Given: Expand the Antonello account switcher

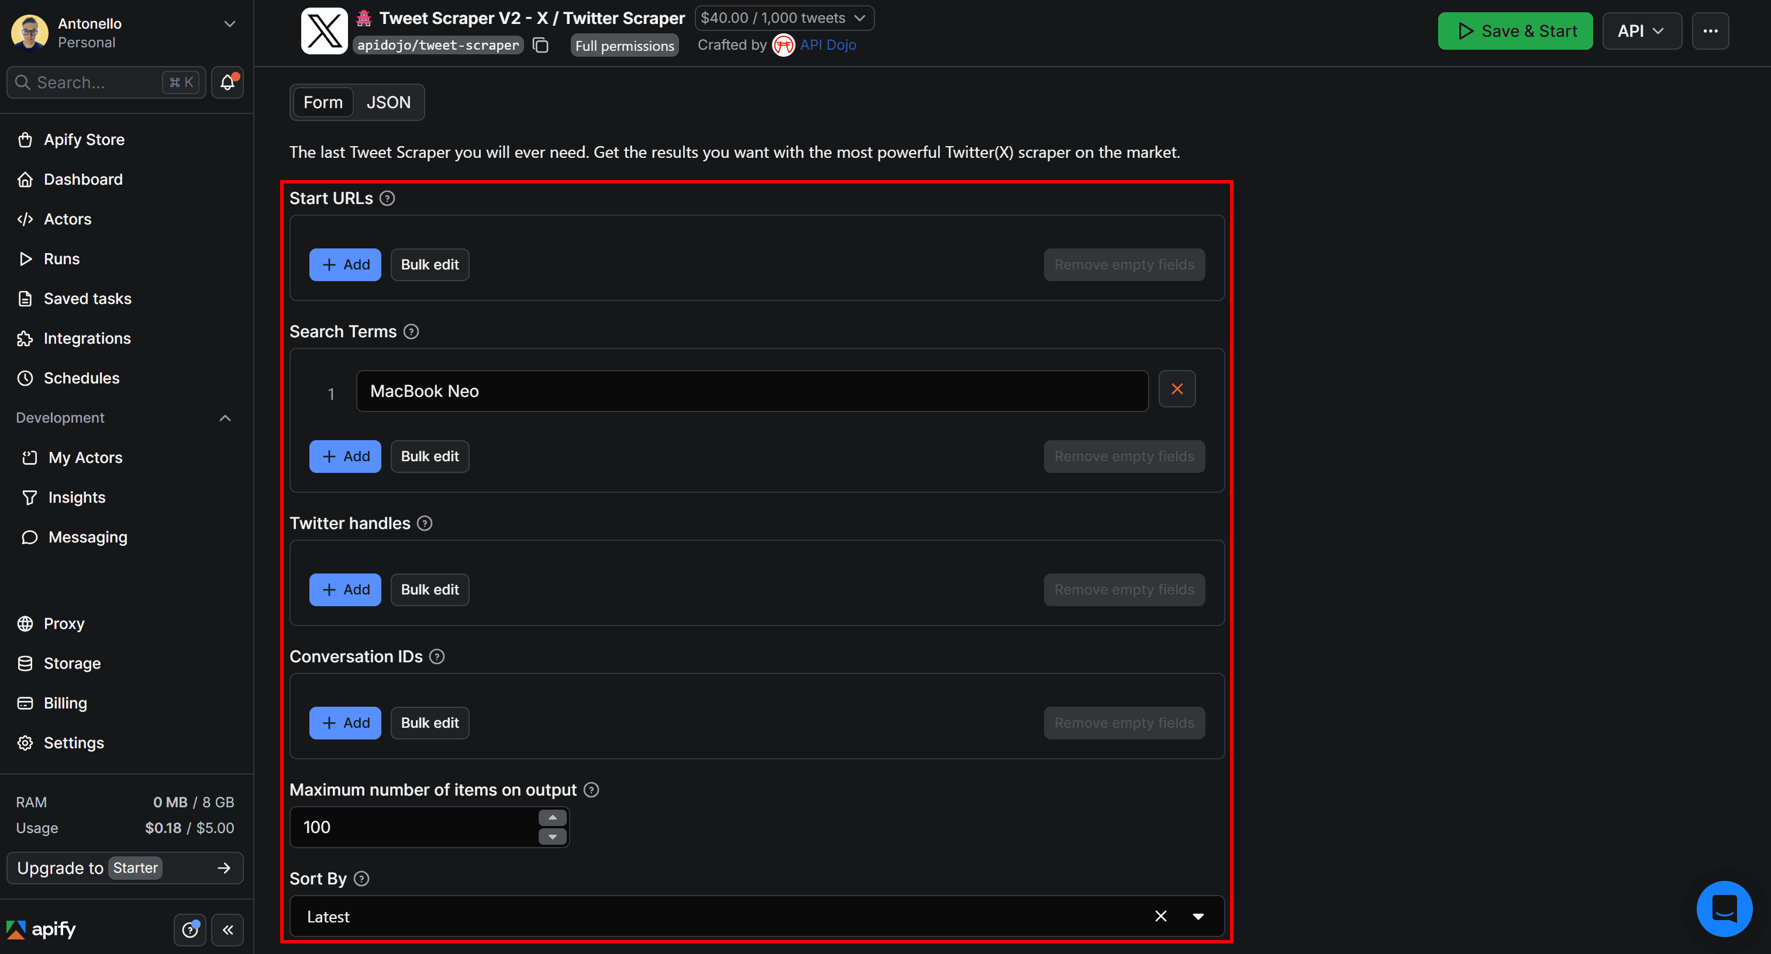Looking at the screenshot, I should (230, 23).
